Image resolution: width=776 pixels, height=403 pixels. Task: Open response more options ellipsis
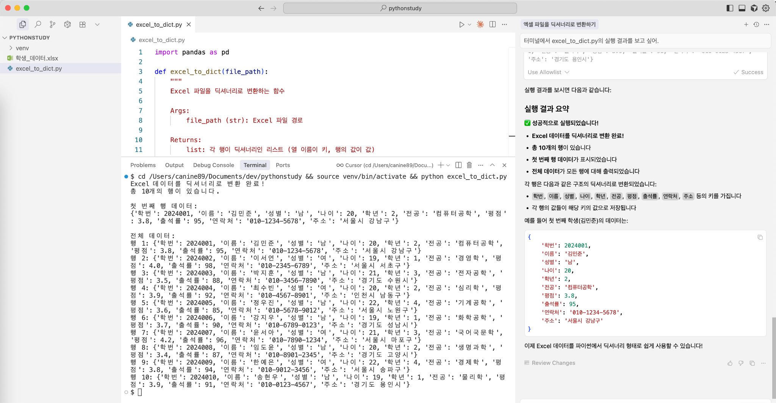point(763,363)
